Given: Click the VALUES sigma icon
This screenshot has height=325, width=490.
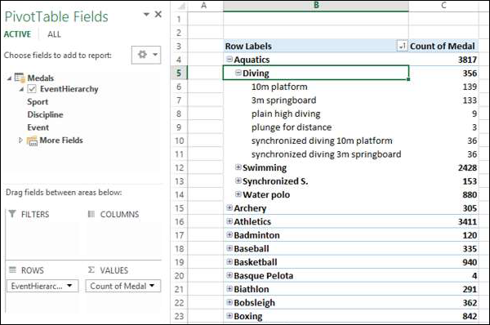Looking at the screenshot, I should (91, 269).
